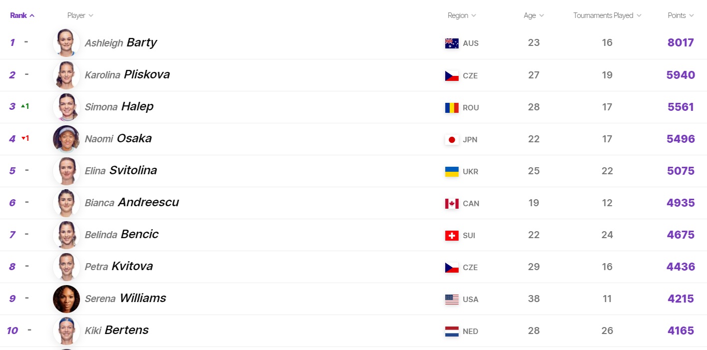The width and height of the screenshot is (707, 350).
Task: Expand the Region column dropdown
Action: pos(462,15)
